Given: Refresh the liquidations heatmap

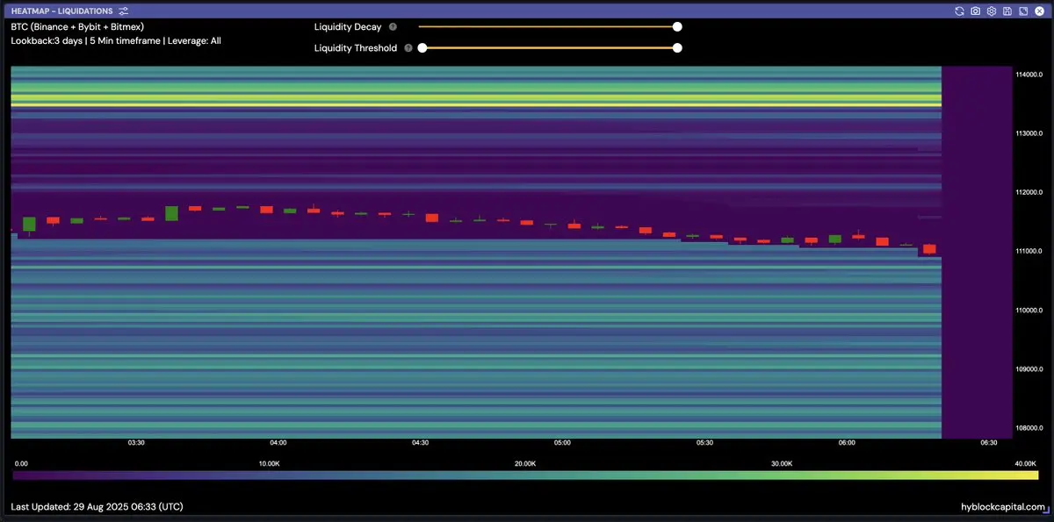Looking at the screenshot, I should point(959,11).
